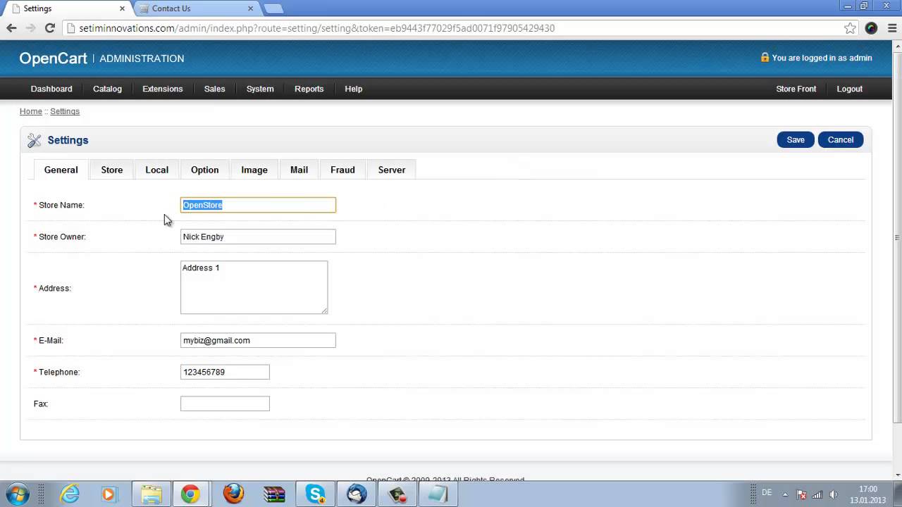Image resolution: width=902 pixels, height=507 pixels.
Task: Click the logged-in lock icon
Action: coord(765,58)
